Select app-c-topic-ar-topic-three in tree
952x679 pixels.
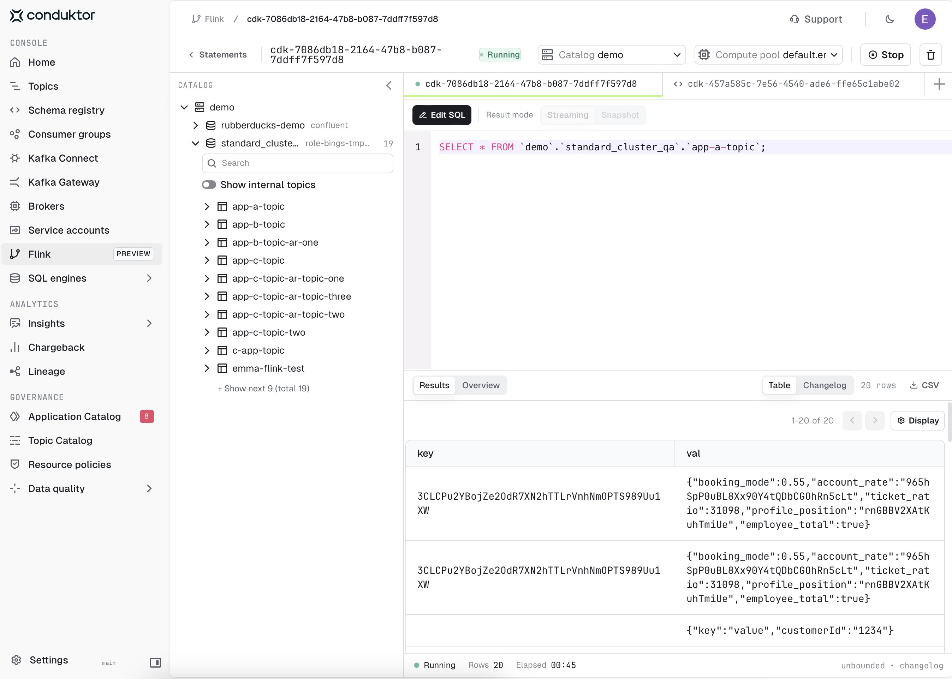point(292,296)
